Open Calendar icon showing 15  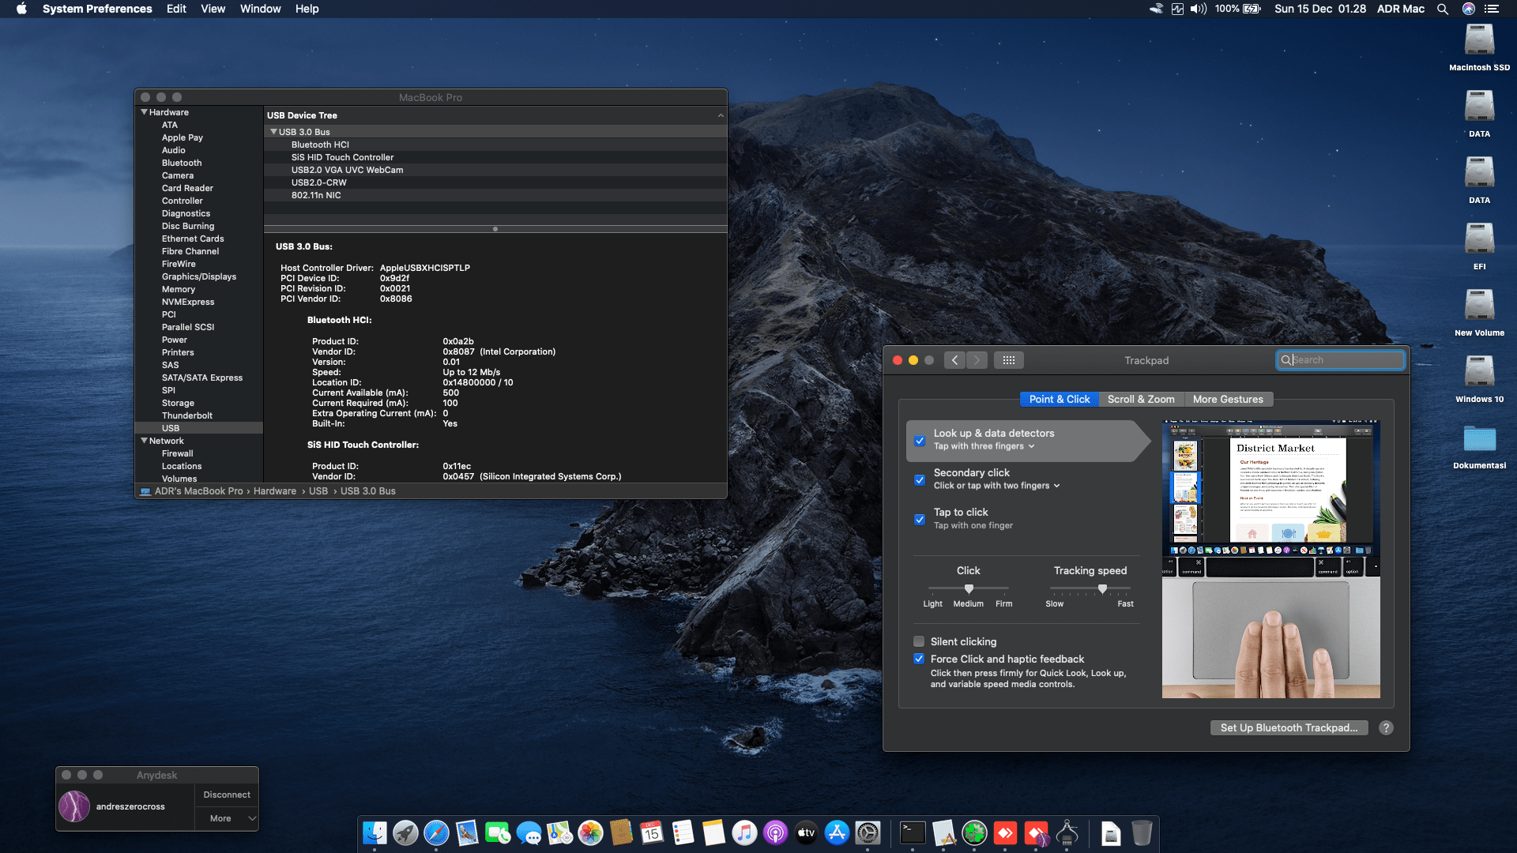click(x=652, y=832)
